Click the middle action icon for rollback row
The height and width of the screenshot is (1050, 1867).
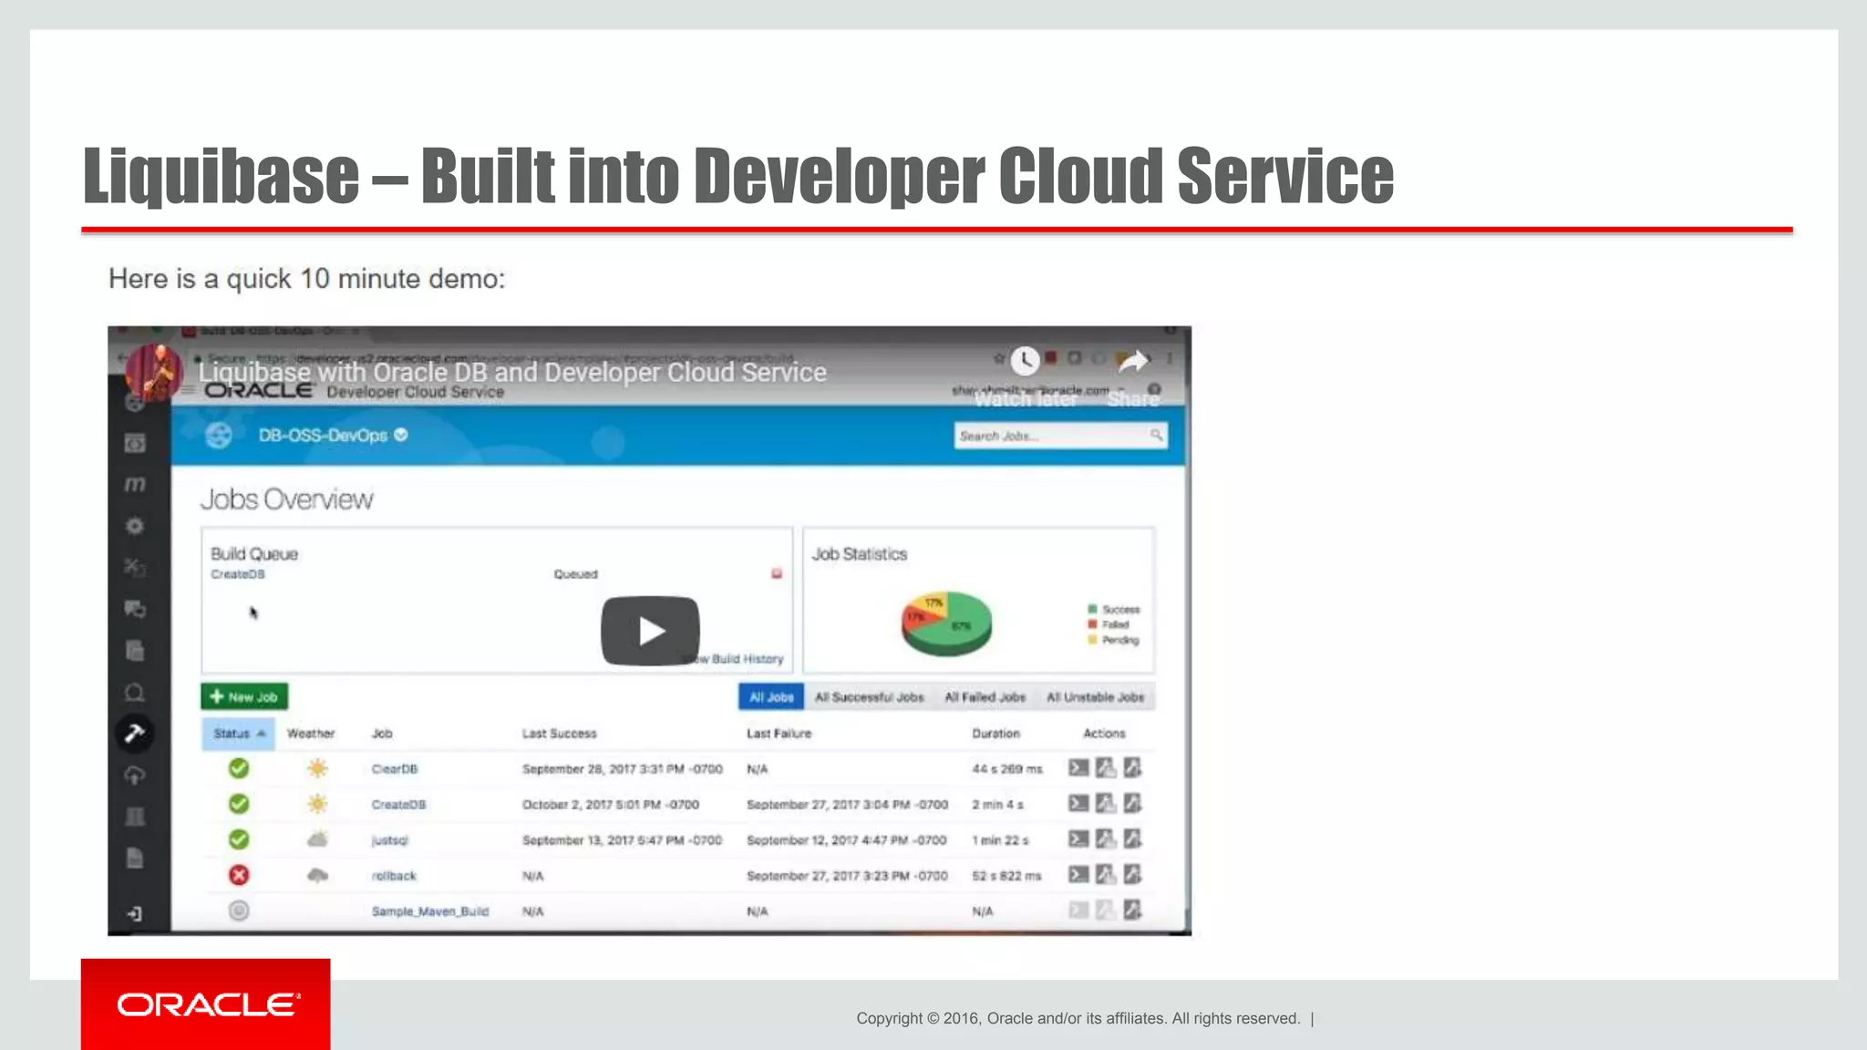[x=1106, y=874]
